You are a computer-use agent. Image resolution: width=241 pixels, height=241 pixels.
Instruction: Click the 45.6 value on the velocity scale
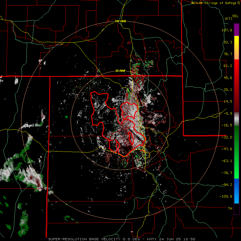tap(228, 78)
